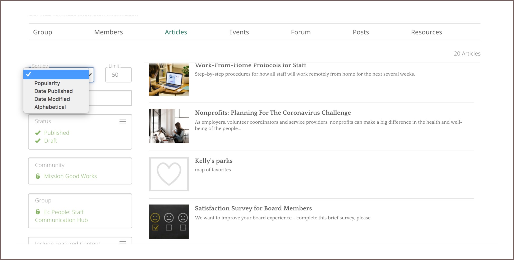Image resolution: width=514 pixels, height=260 pixels.
Task: Open Nonprofits Coronavirus Challenge article title
Action: pos(273,113)
